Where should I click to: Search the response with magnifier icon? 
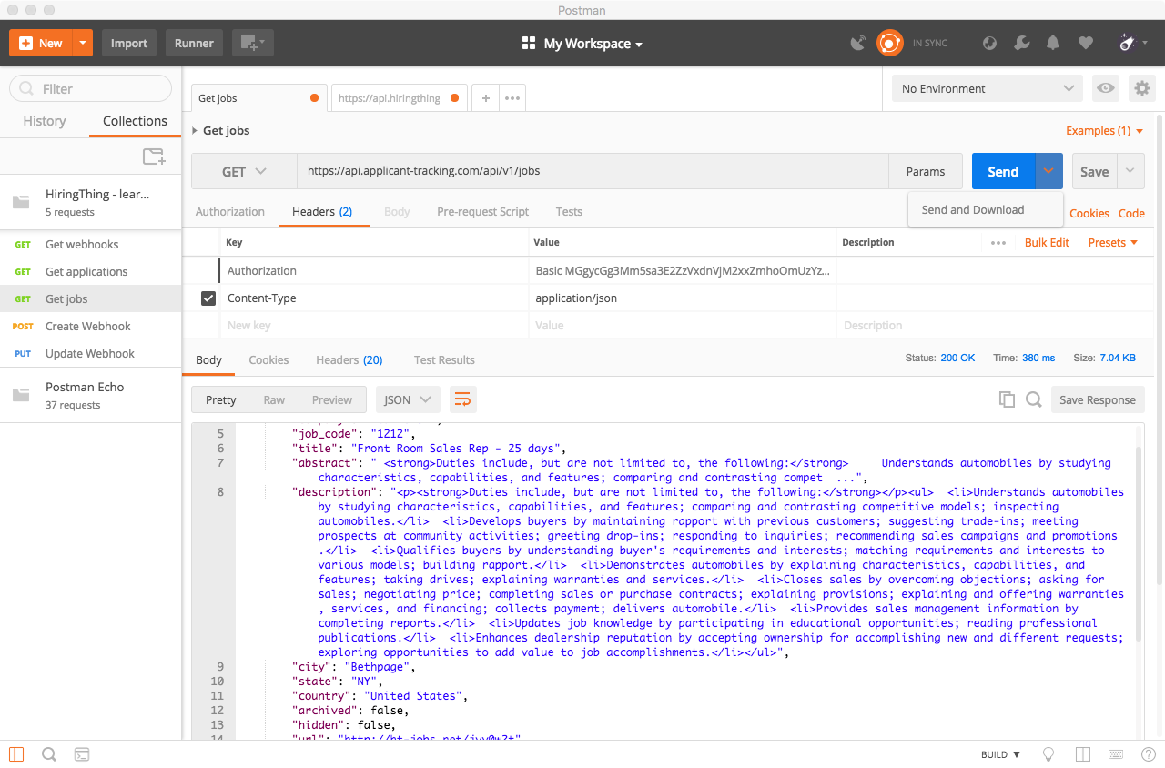(1034, 399)
